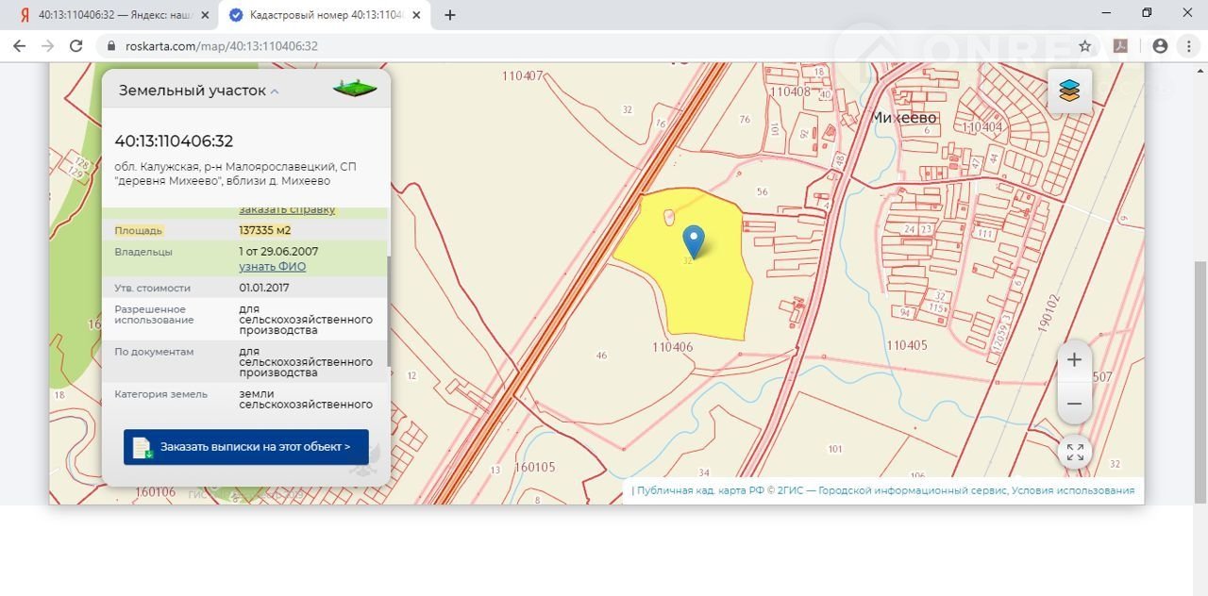Click the green land plot icon
1208x596 pixels.
point(355,90)
